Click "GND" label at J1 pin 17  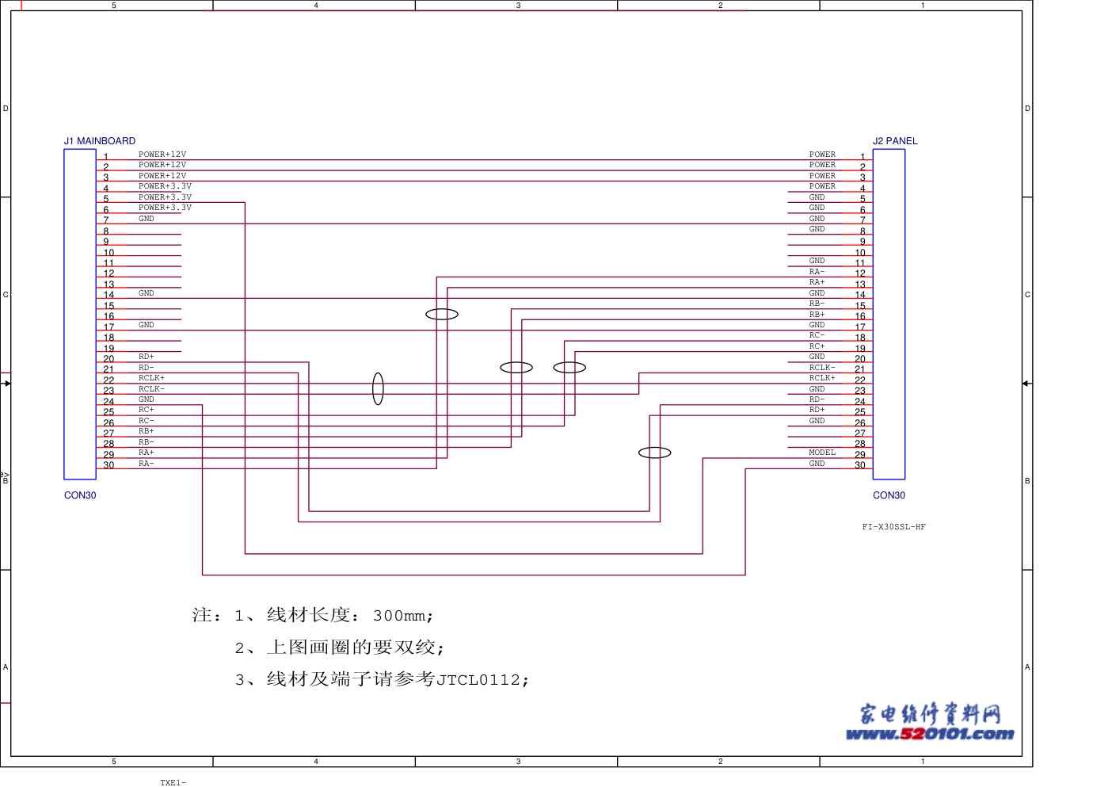tap(147, 325)
